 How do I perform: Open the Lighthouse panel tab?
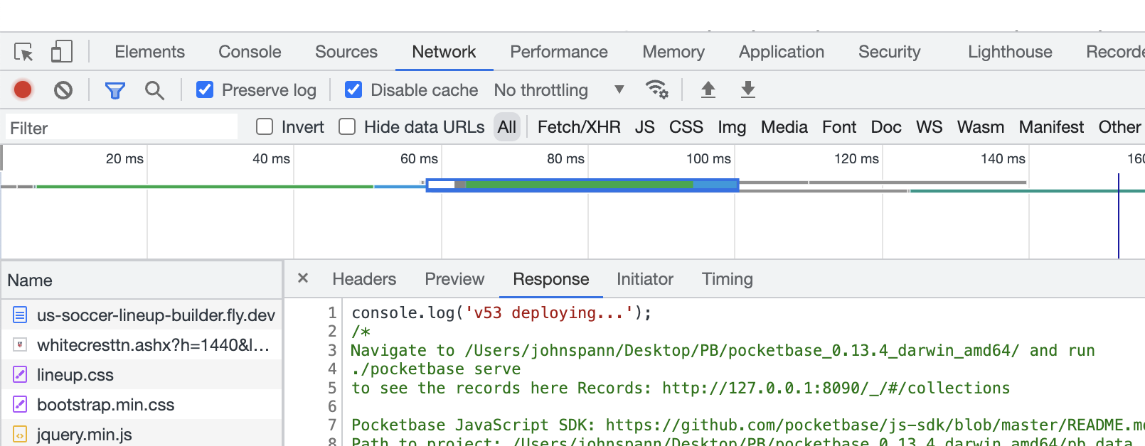pos(1010,52)
